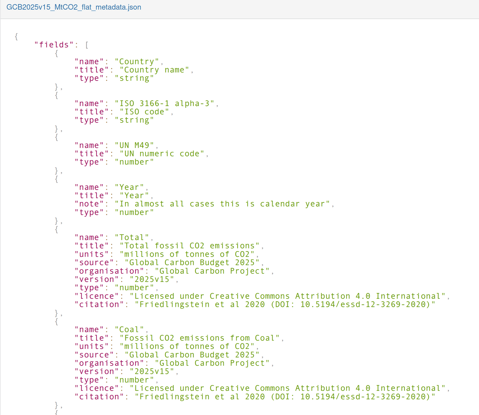Click the "Coal" name value

(x=129, y=330)
